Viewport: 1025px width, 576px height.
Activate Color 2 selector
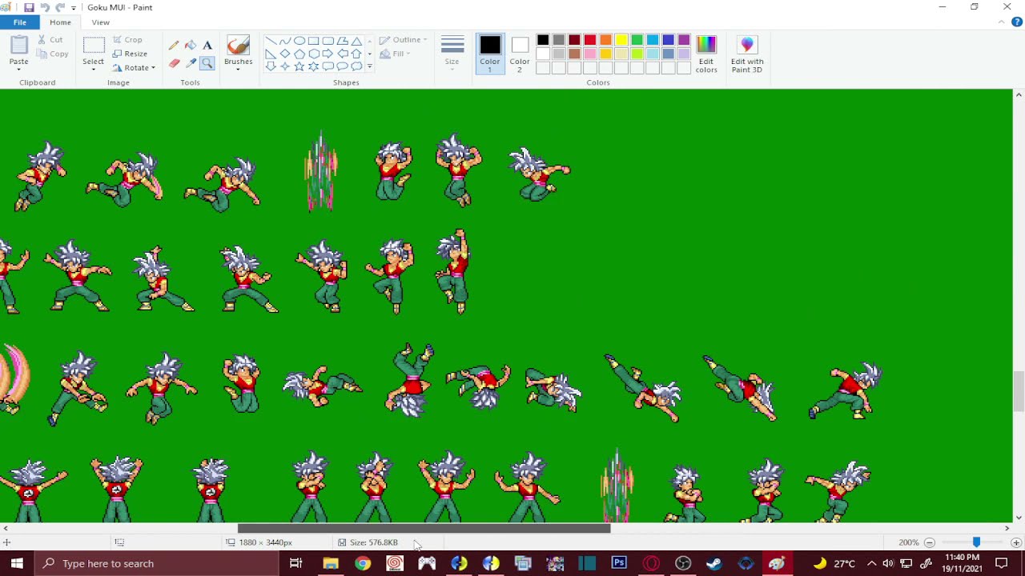coord(520,54)
